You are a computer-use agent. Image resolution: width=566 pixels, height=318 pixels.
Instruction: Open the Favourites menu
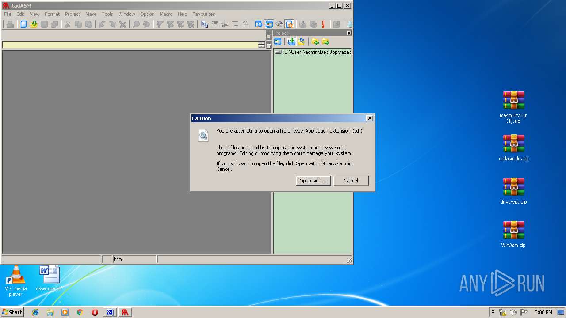204,14
